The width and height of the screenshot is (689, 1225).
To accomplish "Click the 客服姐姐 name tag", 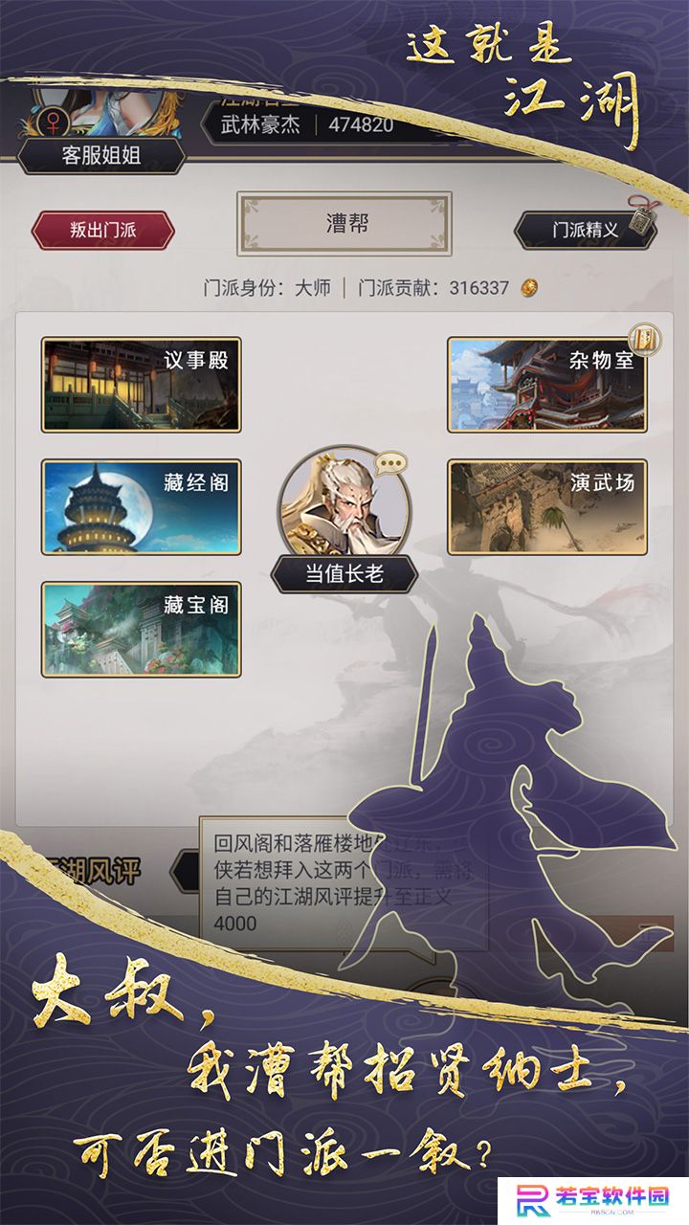I will 101,155.
